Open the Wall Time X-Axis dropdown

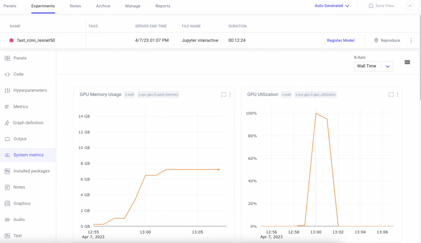pos(373,66)
